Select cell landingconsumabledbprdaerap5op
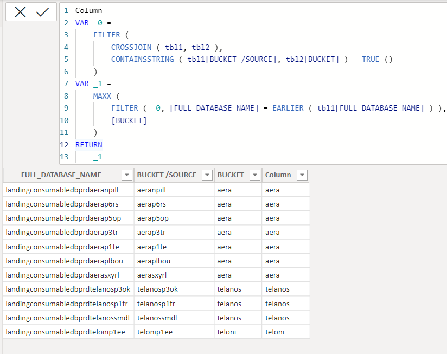This screenshot has width=447, height=354. (x=68, y=218)
